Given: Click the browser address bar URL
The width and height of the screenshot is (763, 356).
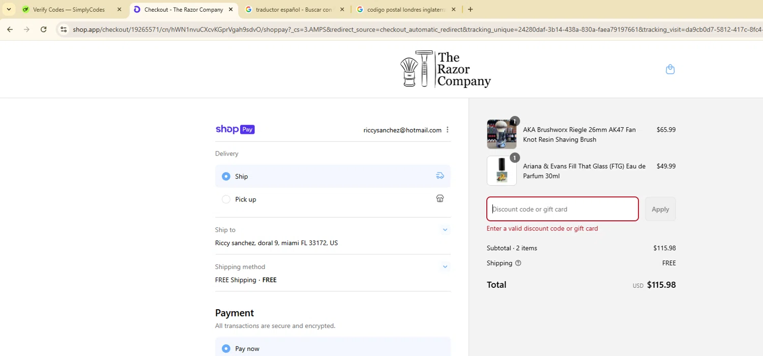Looking at the screenshot, I should point(417,29).
